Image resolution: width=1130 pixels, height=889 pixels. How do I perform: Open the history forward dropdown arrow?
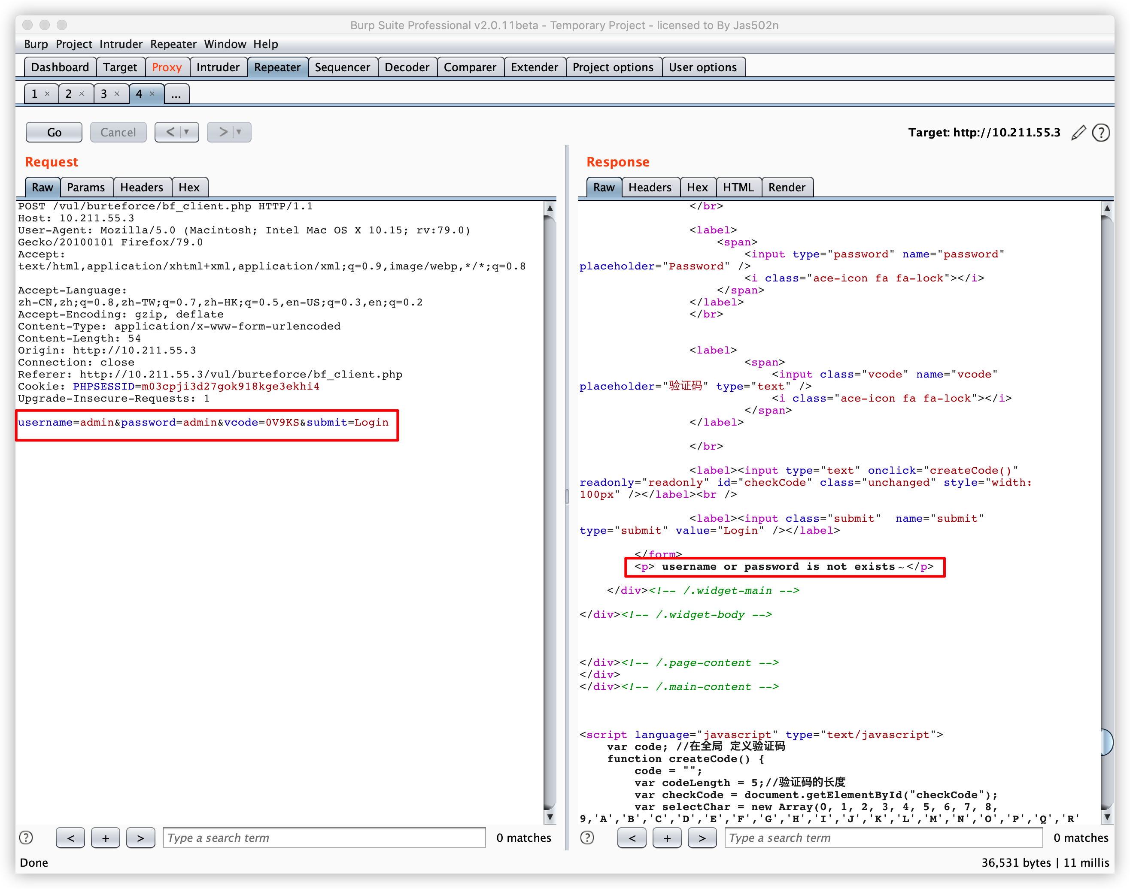pyautogui.click(x=240, y=132)
